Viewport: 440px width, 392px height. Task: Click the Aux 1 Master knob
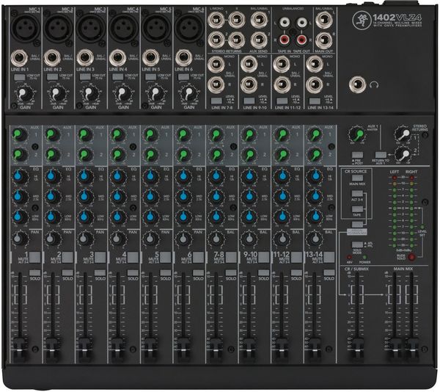pyautogui.click(x=357, y=135)
